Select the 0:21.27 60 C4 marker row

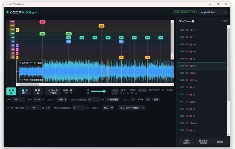pos(202,130)
